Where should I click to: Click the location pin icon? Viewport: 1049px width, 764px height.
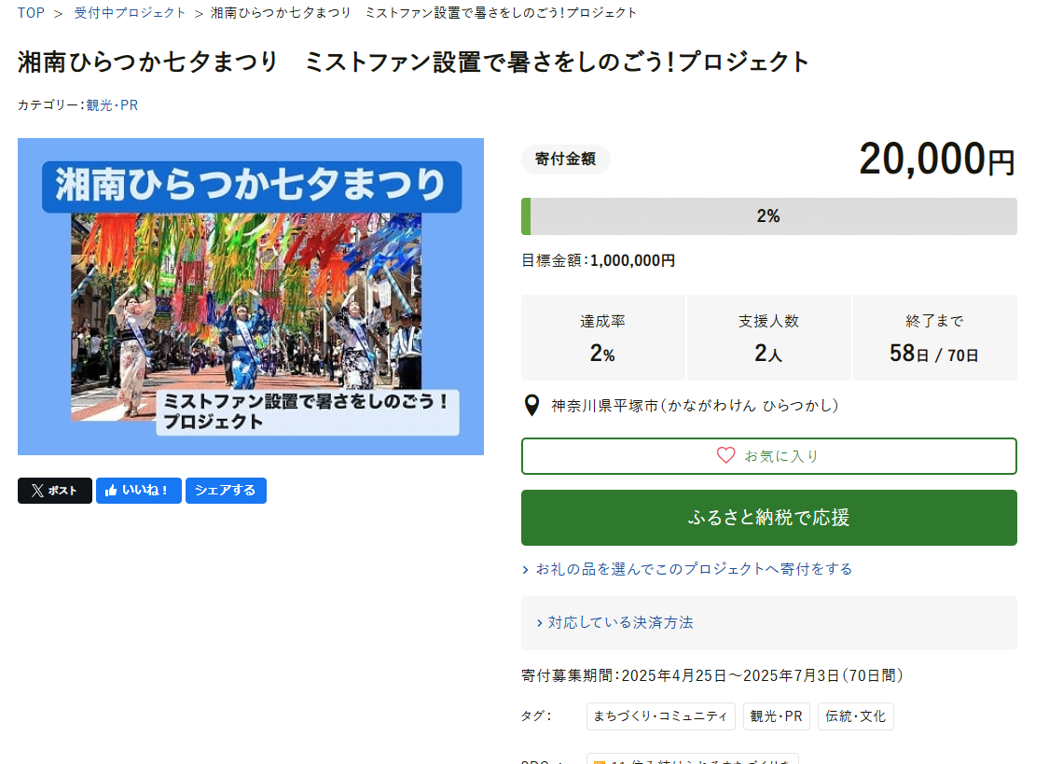coord(531,406)
